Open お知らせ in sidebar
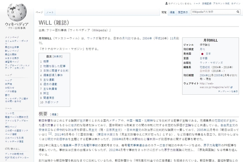Viewport: 243px width, 162px height. pos(10,88)
